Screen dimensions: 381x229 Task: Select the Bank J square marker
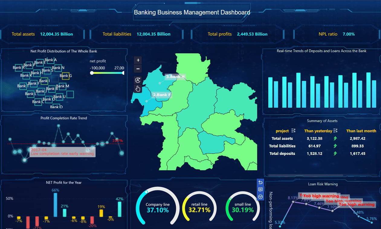(x=42, y=91)
